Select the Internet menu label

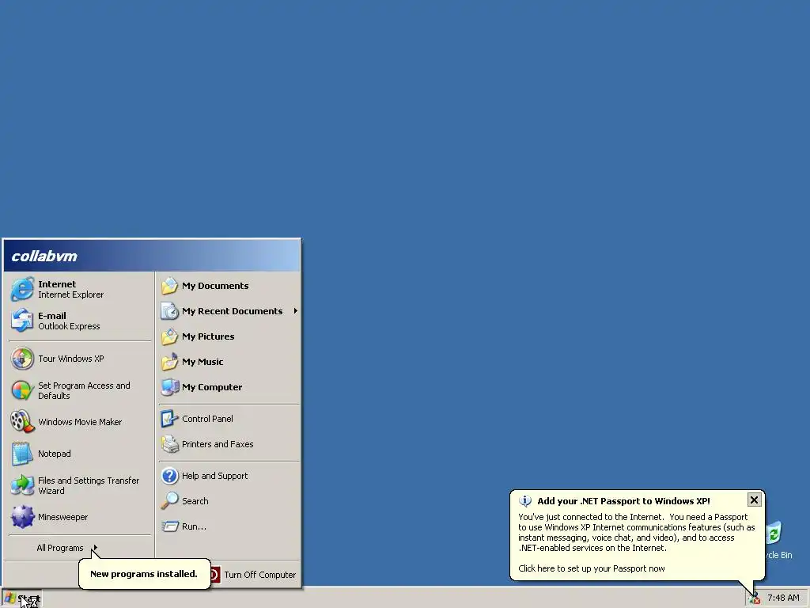pyautogui.click(x=57, y=284)
